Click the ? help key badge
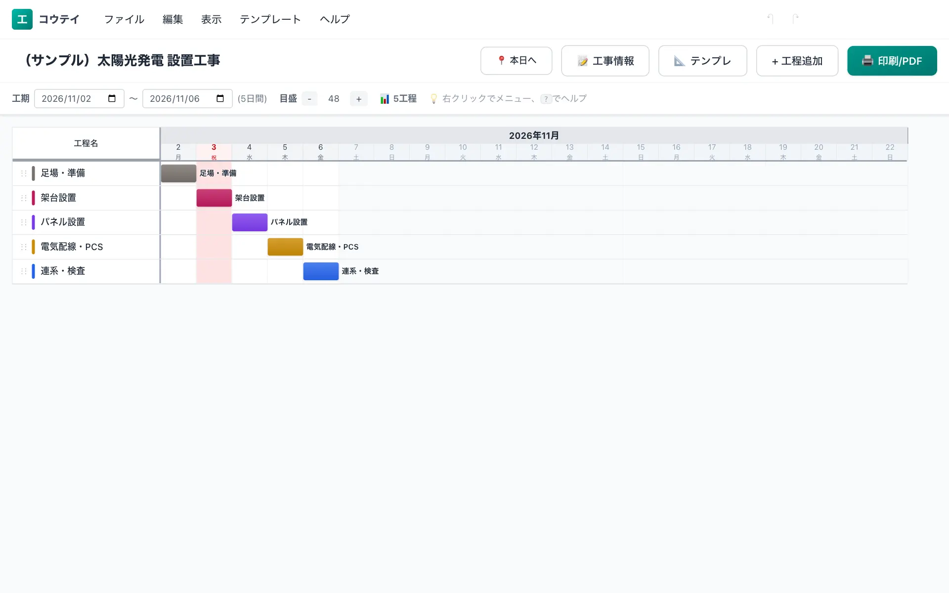Viewport: 949px width, 593px height. click(546, 99)
